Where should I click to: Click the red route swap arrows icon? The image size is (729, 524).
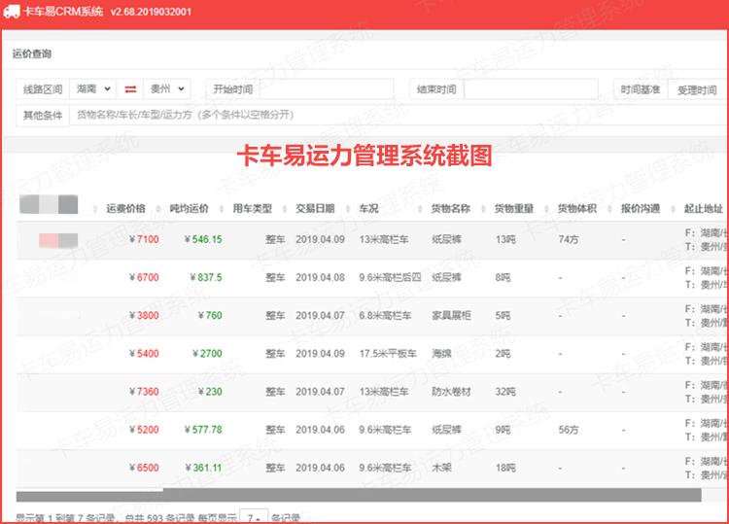pos(130,89)
